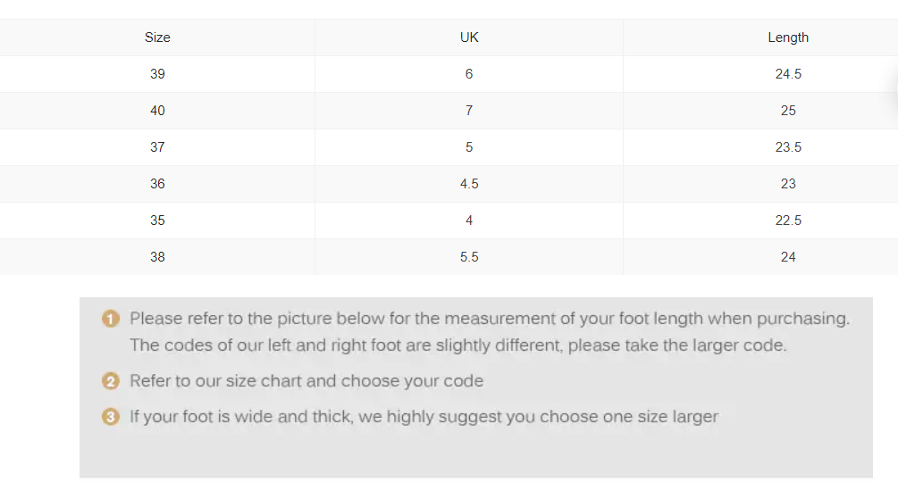This screenshot has width=898, height=491.
Task: Select size 35 cell
Action: pyautogui.click(x=157, y=221)
